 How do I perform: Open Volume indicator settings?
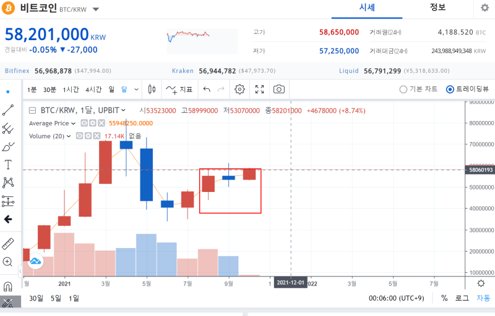click(x=88, y=136)
